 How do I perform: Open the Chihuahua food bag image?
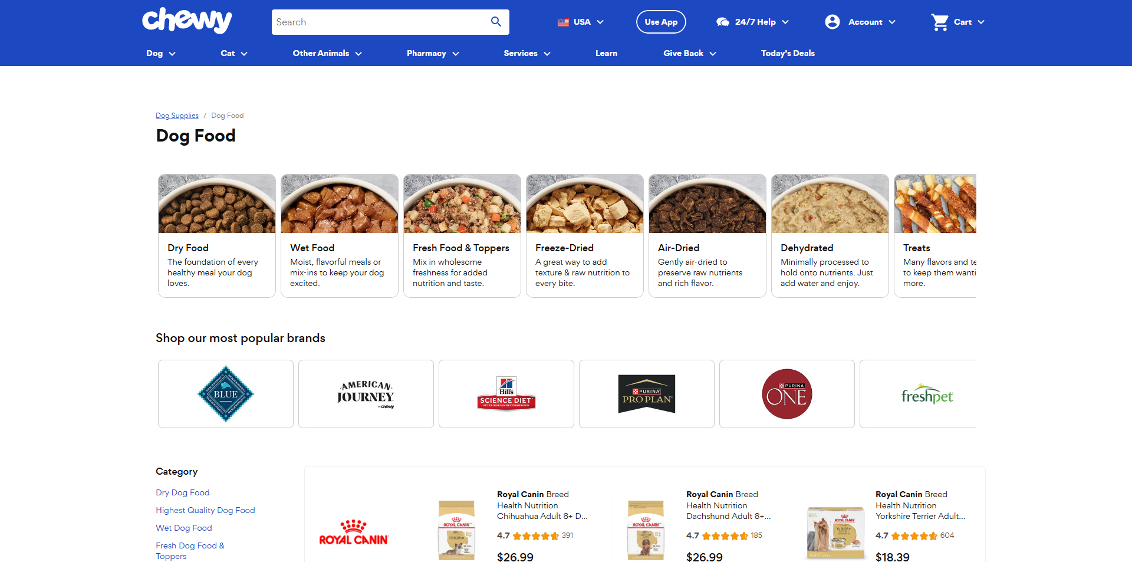(x=456, y=530)
